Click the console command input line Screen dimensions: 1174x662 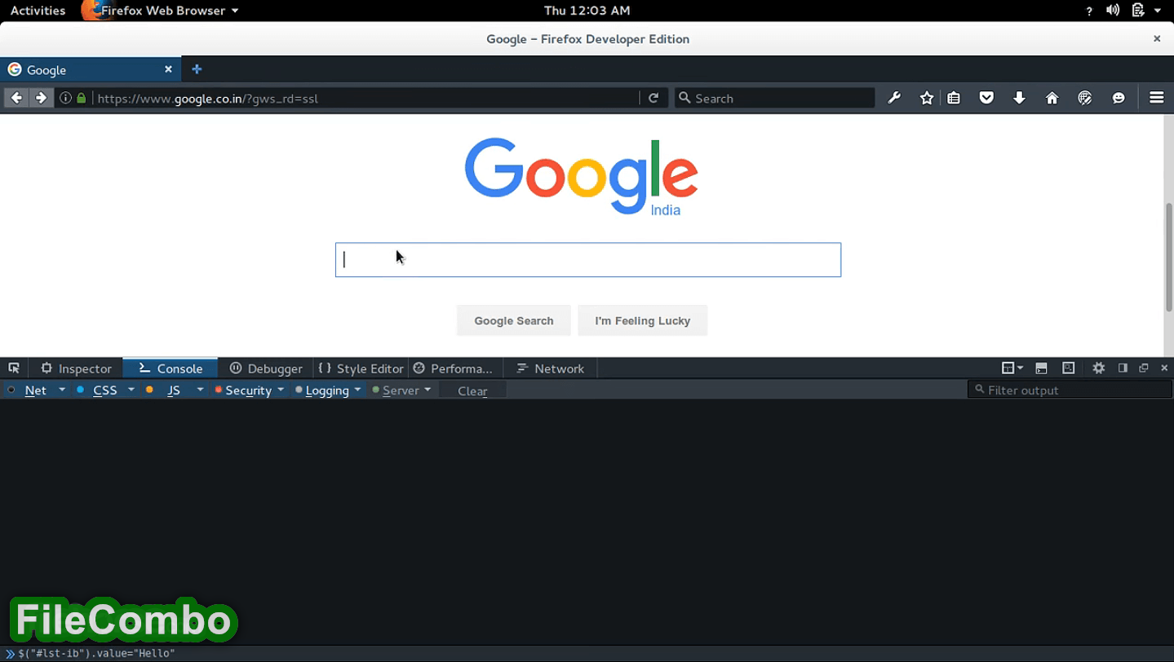pos(587,653)
